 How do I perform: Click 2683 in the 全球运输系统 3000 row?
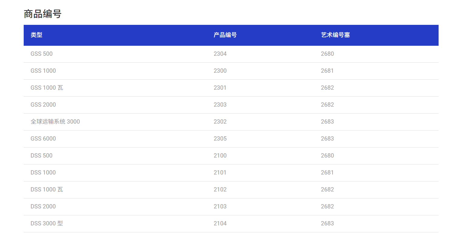pyautogui.click(x=327, y=122)
